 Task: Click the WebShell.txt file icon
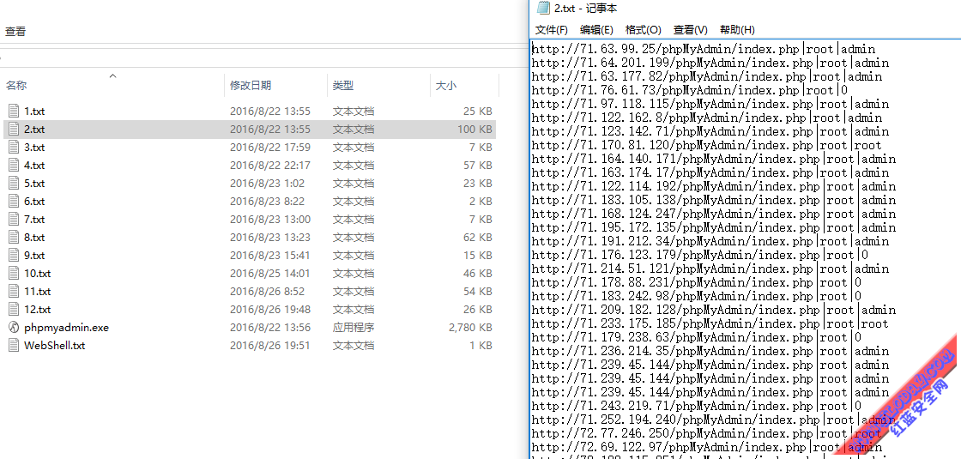point(14,346)
